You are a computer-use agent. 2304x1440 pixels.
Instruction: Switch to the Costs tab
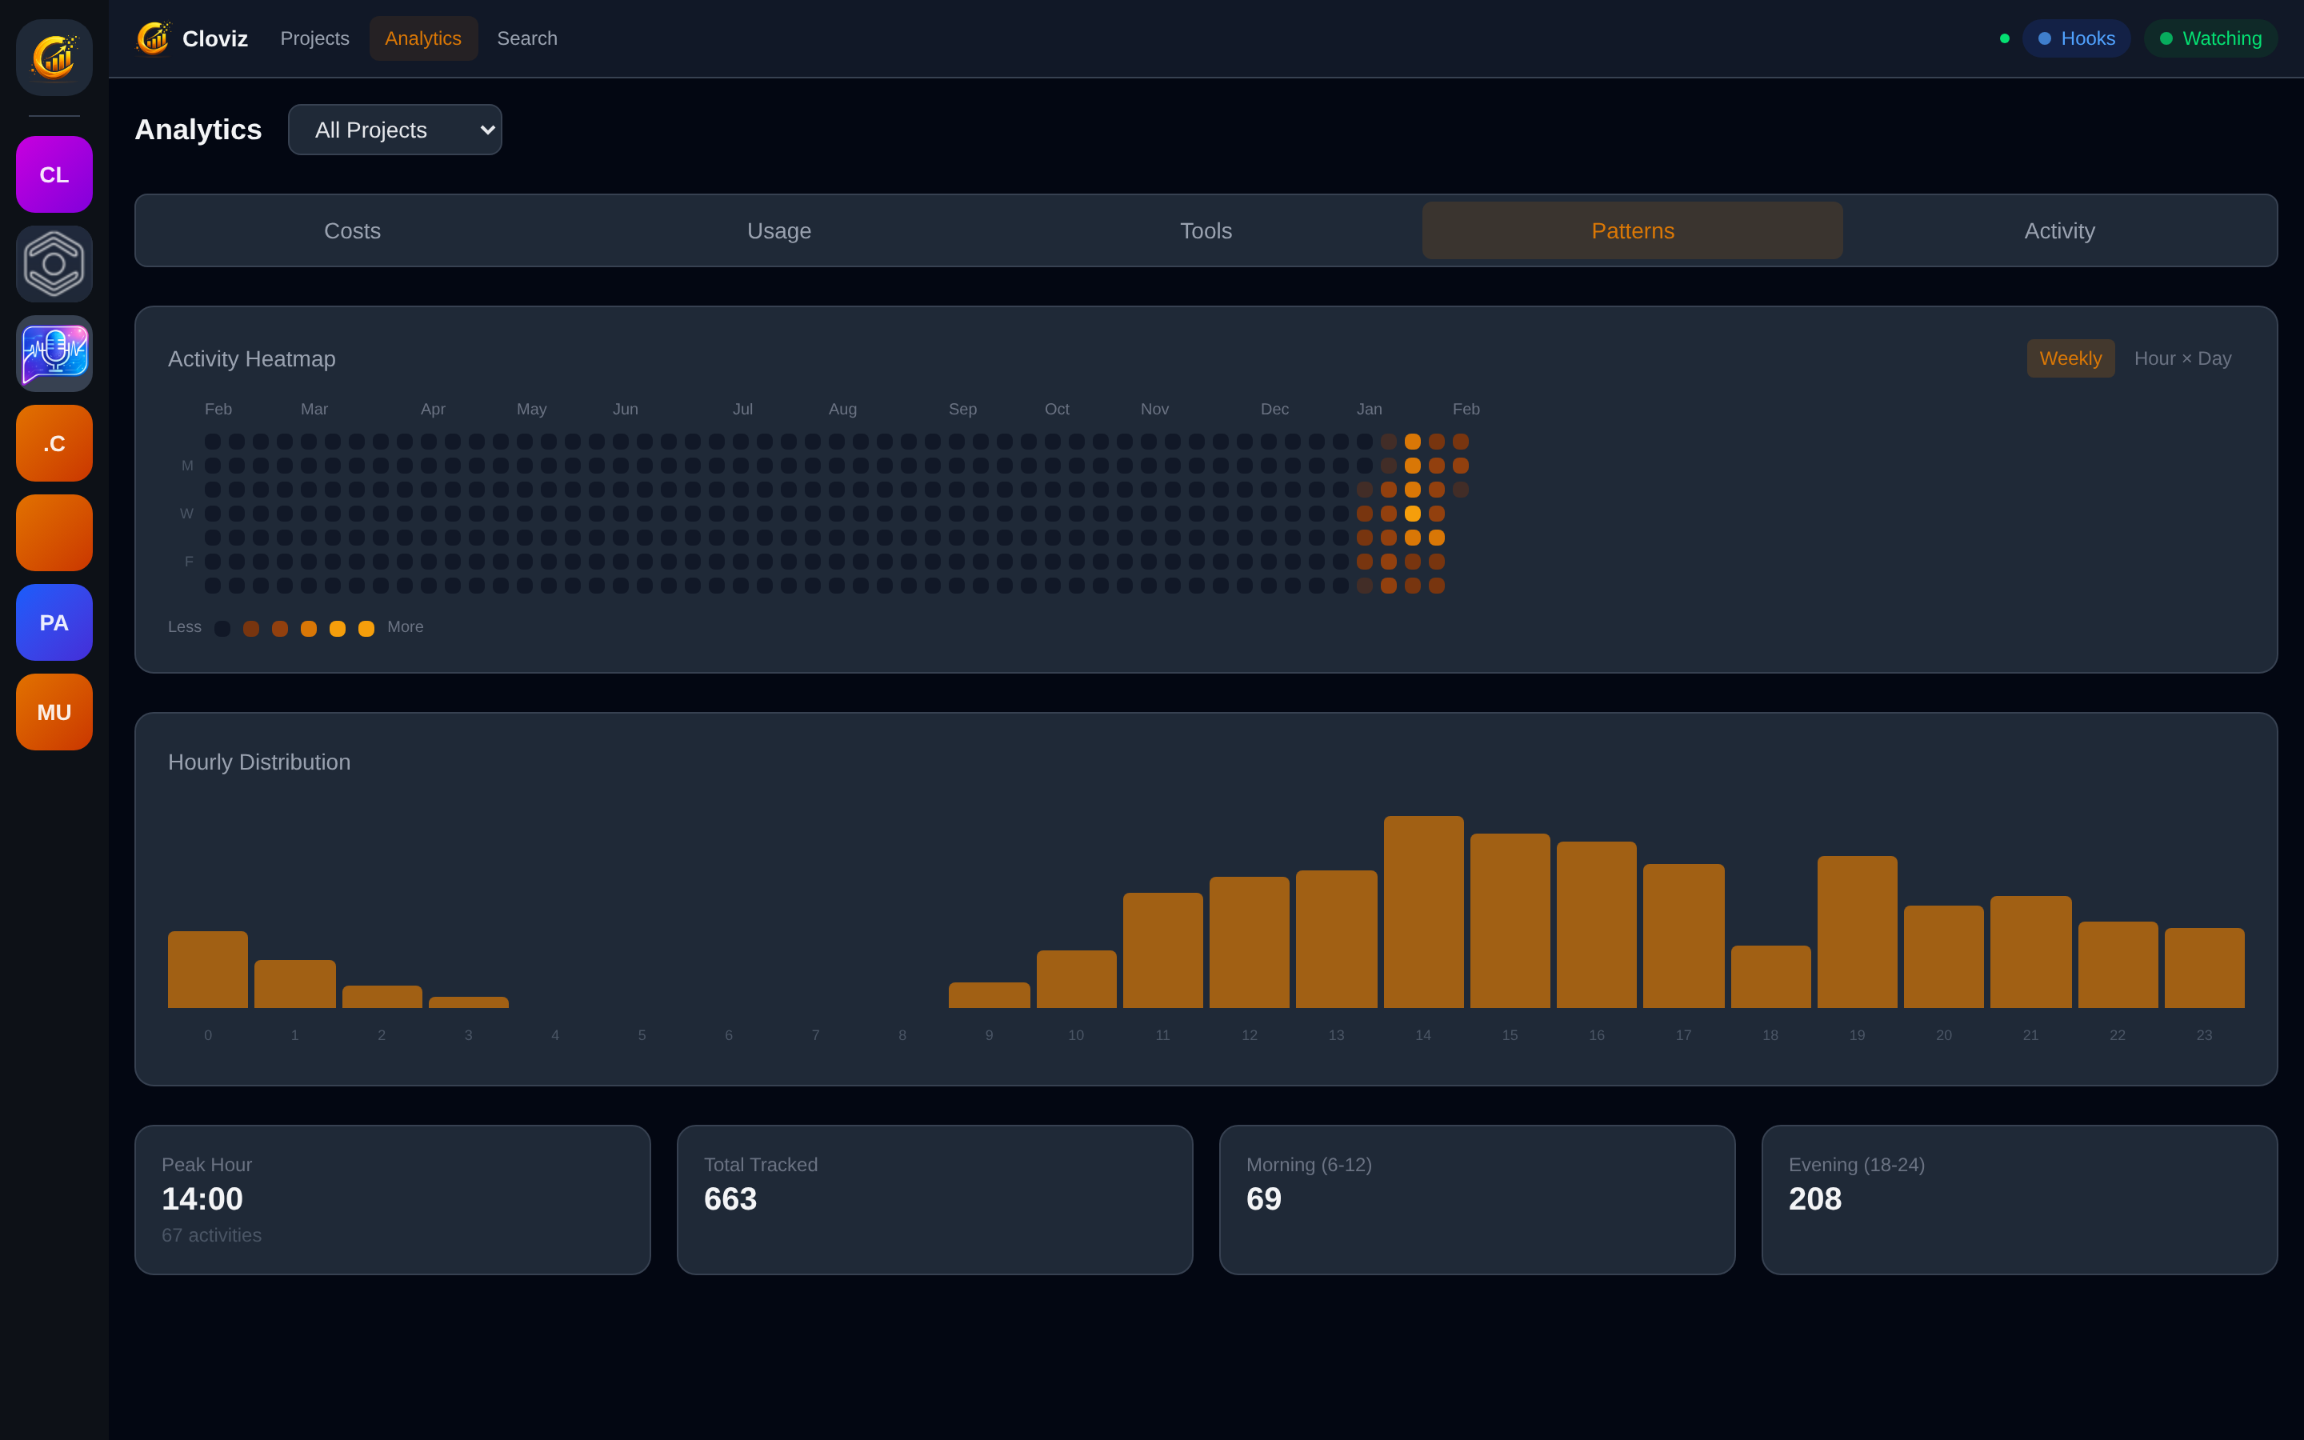tap(352, 230)
